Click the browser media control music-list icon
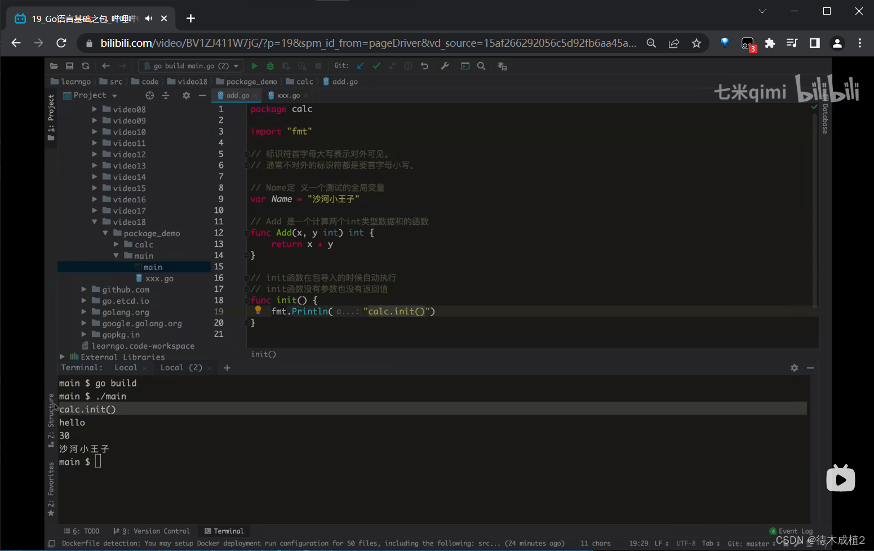 [x=792, y=43]
